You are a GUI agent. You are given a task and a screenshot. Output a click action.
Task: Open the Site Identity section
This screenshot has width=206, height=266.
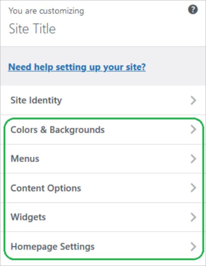tap(103, 100)
